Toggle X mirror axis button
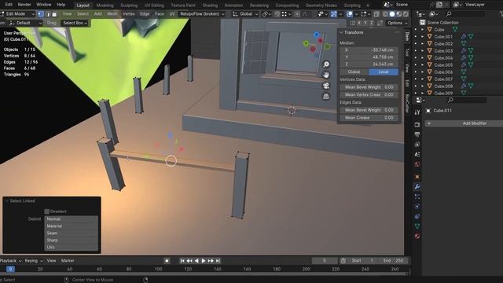Image resolution: width=503 pixels, height=283 pixels. pyautogui.click(x=359, y=23)
